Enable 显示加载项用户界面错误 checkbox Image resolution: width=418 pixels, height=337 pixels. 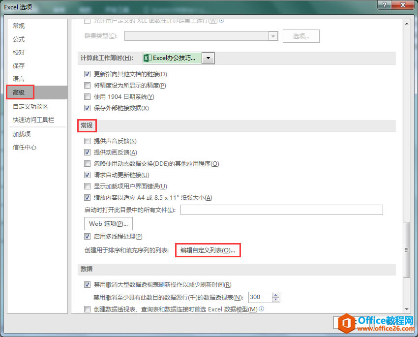coord(87,186)
